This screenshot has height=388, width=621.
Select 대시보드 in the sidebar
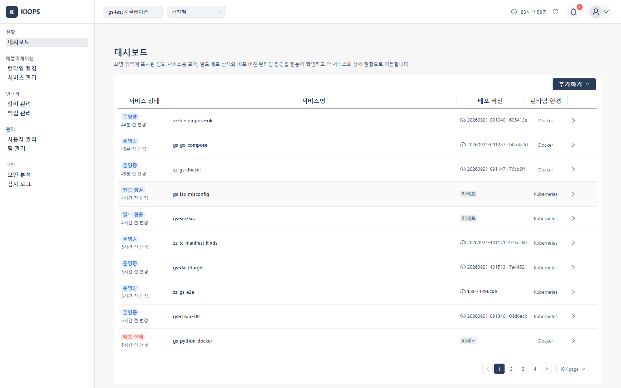[47, 42]
